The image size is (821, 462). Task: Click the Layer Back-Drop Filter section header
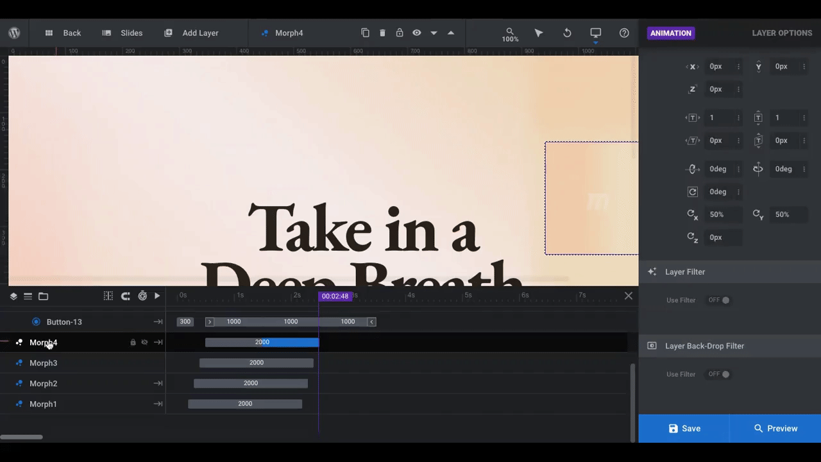(730, 346)
